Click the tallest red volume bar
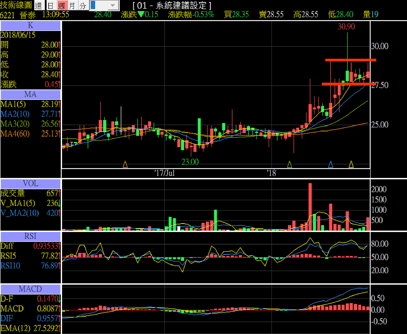 click(x=310, y=207)
